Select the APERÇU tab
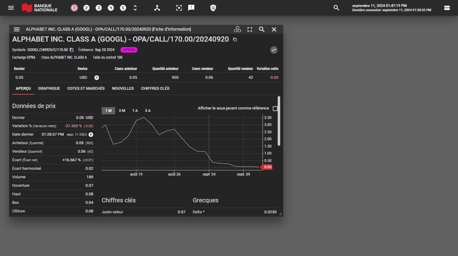This screenshot has height=256, width=458. tap(23, 88)
